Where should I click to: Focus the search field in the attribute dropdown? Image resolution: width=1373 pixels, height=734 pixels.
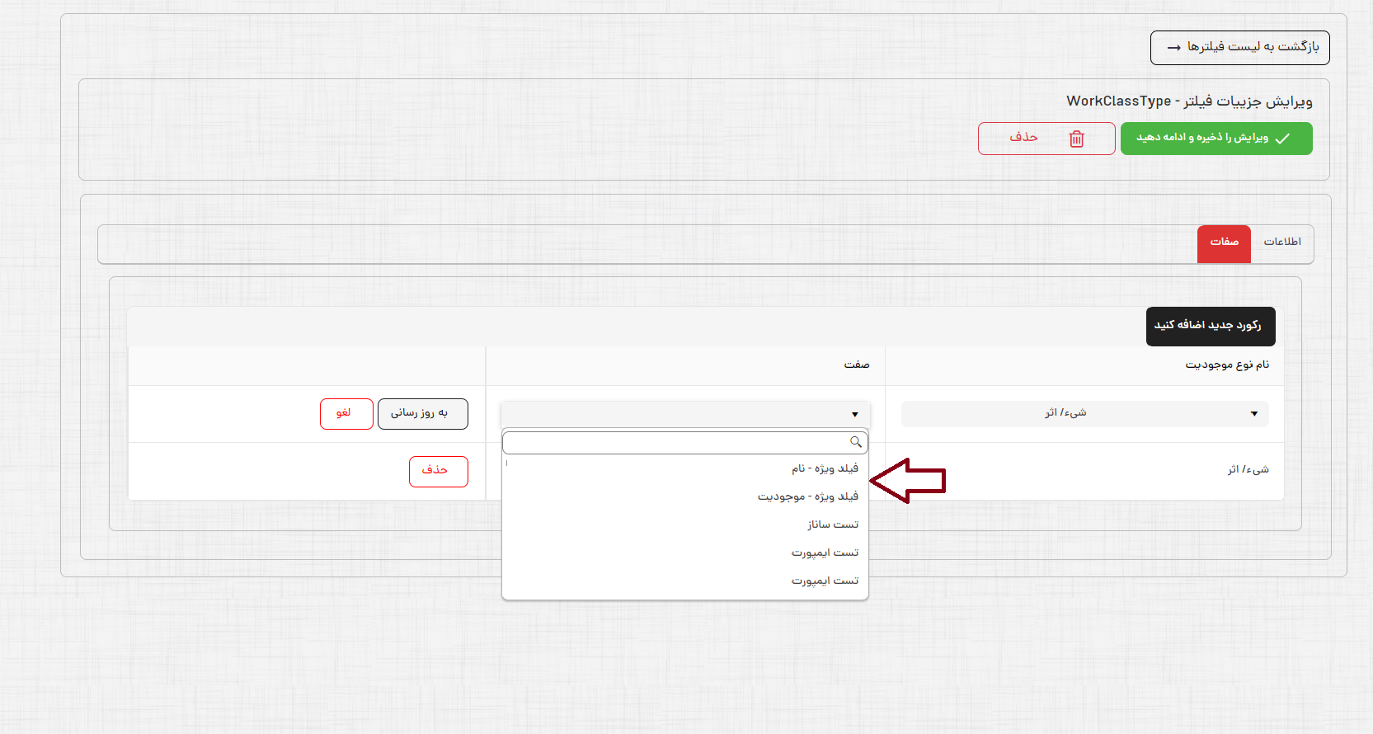[x=676, y=443]
